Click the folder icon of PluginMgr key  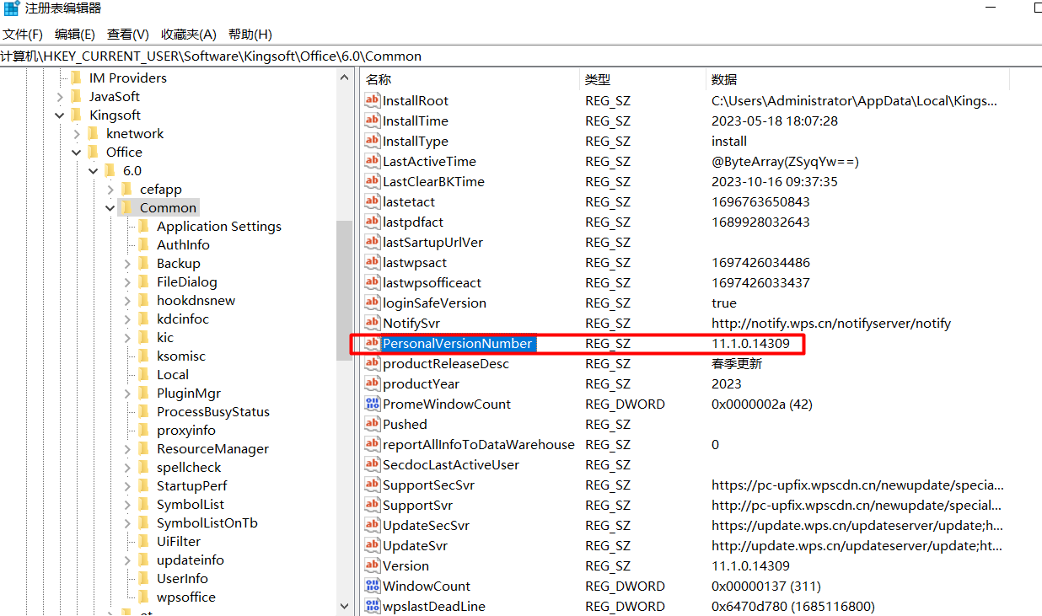(x=144, y=393)
